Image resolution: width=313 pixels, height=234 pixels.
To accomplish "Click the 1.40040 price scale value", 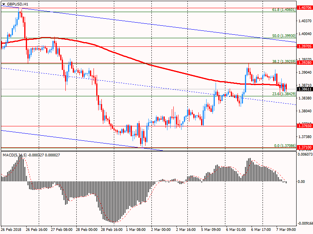I will 305,34.
